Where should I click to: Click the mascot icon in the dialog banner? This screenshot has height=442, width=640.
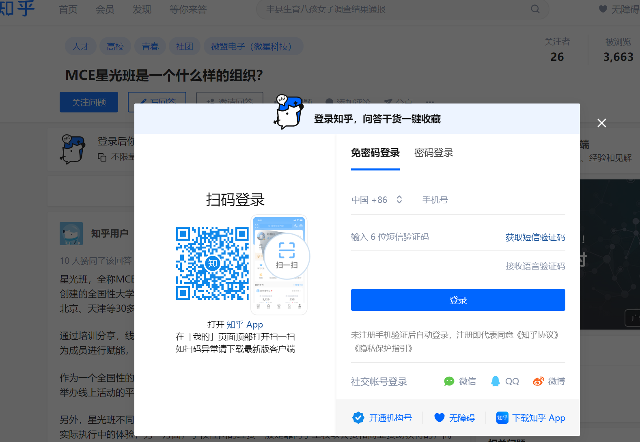coord(289,112)
